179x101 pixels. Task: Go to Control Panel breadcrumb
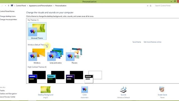[21, 6]
